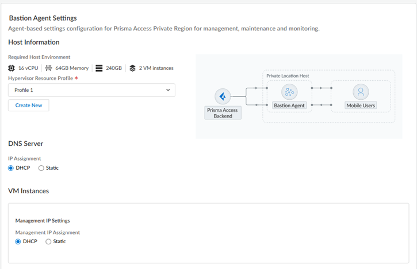Click the 16 vCPU processor icon

coord(12,68)
